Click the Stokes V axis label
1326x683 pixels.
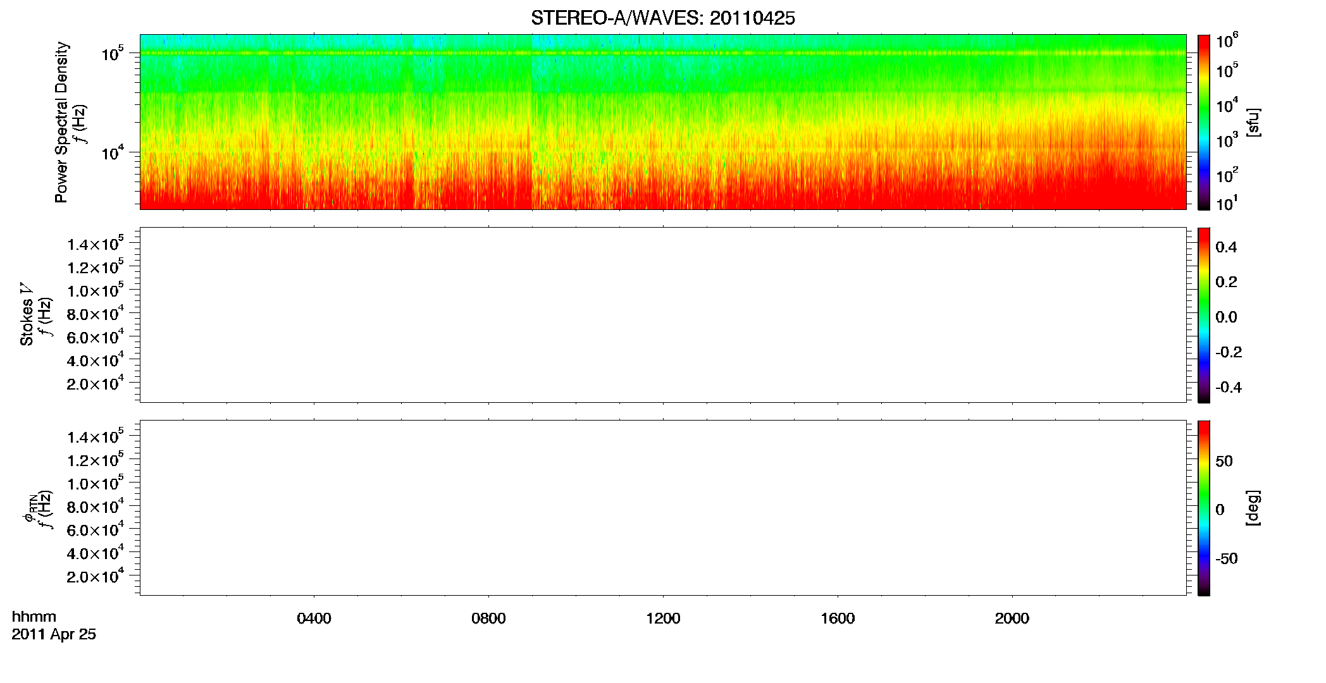[27, 314]
